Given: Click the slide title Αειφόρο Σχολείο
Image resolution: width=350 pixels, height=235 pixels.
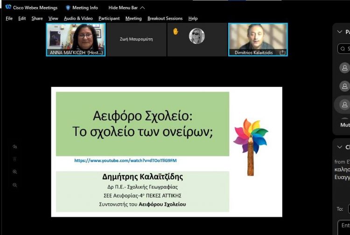Looking at the screenshot, I should tap(143, 116).
